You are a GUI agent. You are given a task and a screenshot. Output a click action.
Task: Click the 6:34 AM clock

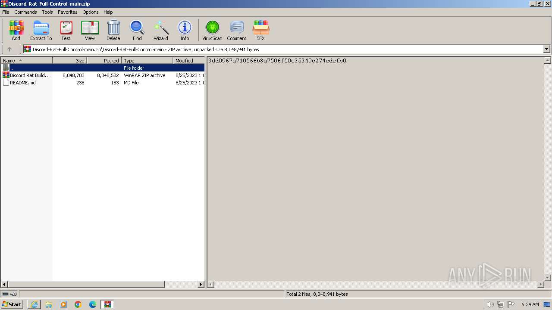pyautogui.click(x=530, y=304)
